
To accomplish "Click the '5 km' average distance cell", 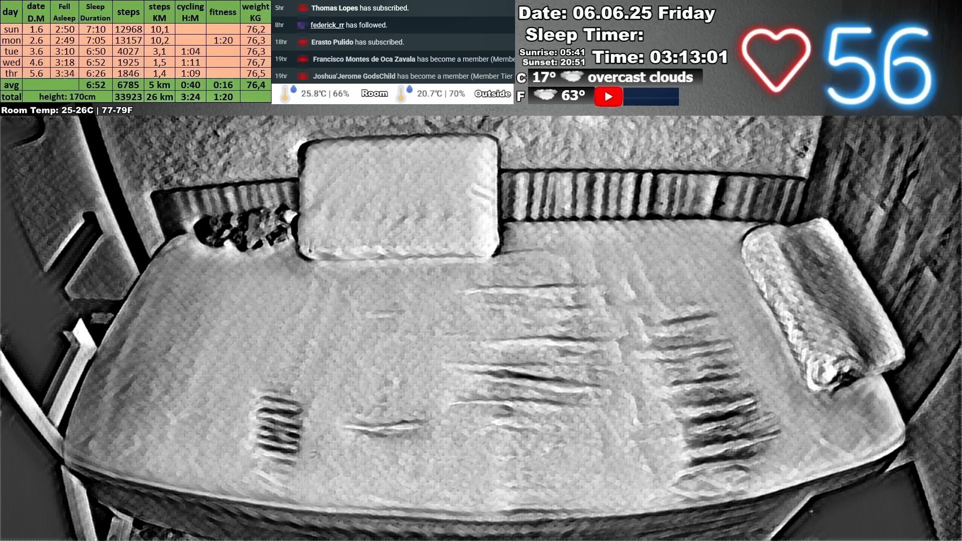I will tap(159, 85).
